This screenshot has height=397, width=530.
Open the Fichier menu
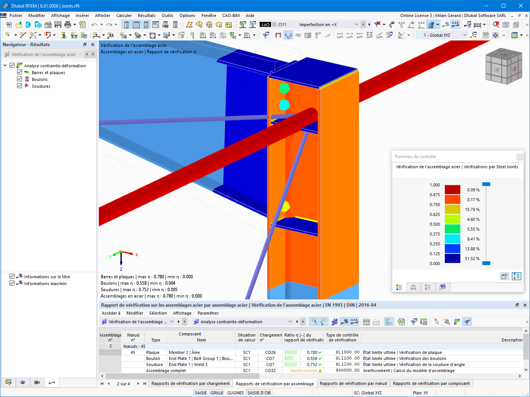point(16,16)
